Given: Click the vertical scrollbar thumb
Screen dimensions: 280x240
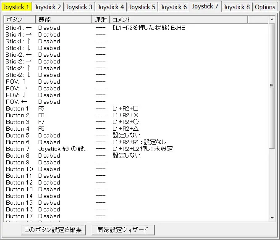Looking at the screenshot, I should 272,86.
